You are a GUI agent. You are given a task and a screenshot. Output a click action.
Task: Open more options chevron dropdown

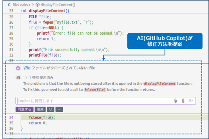[x=59, y=109]
